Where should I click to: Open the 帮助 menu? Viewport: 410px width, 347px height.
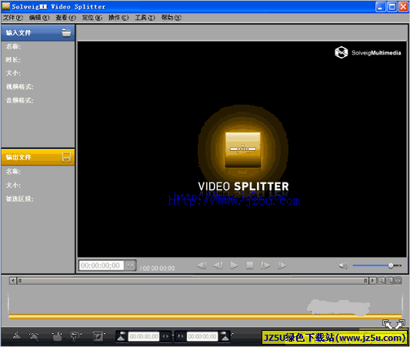[172, 18]
